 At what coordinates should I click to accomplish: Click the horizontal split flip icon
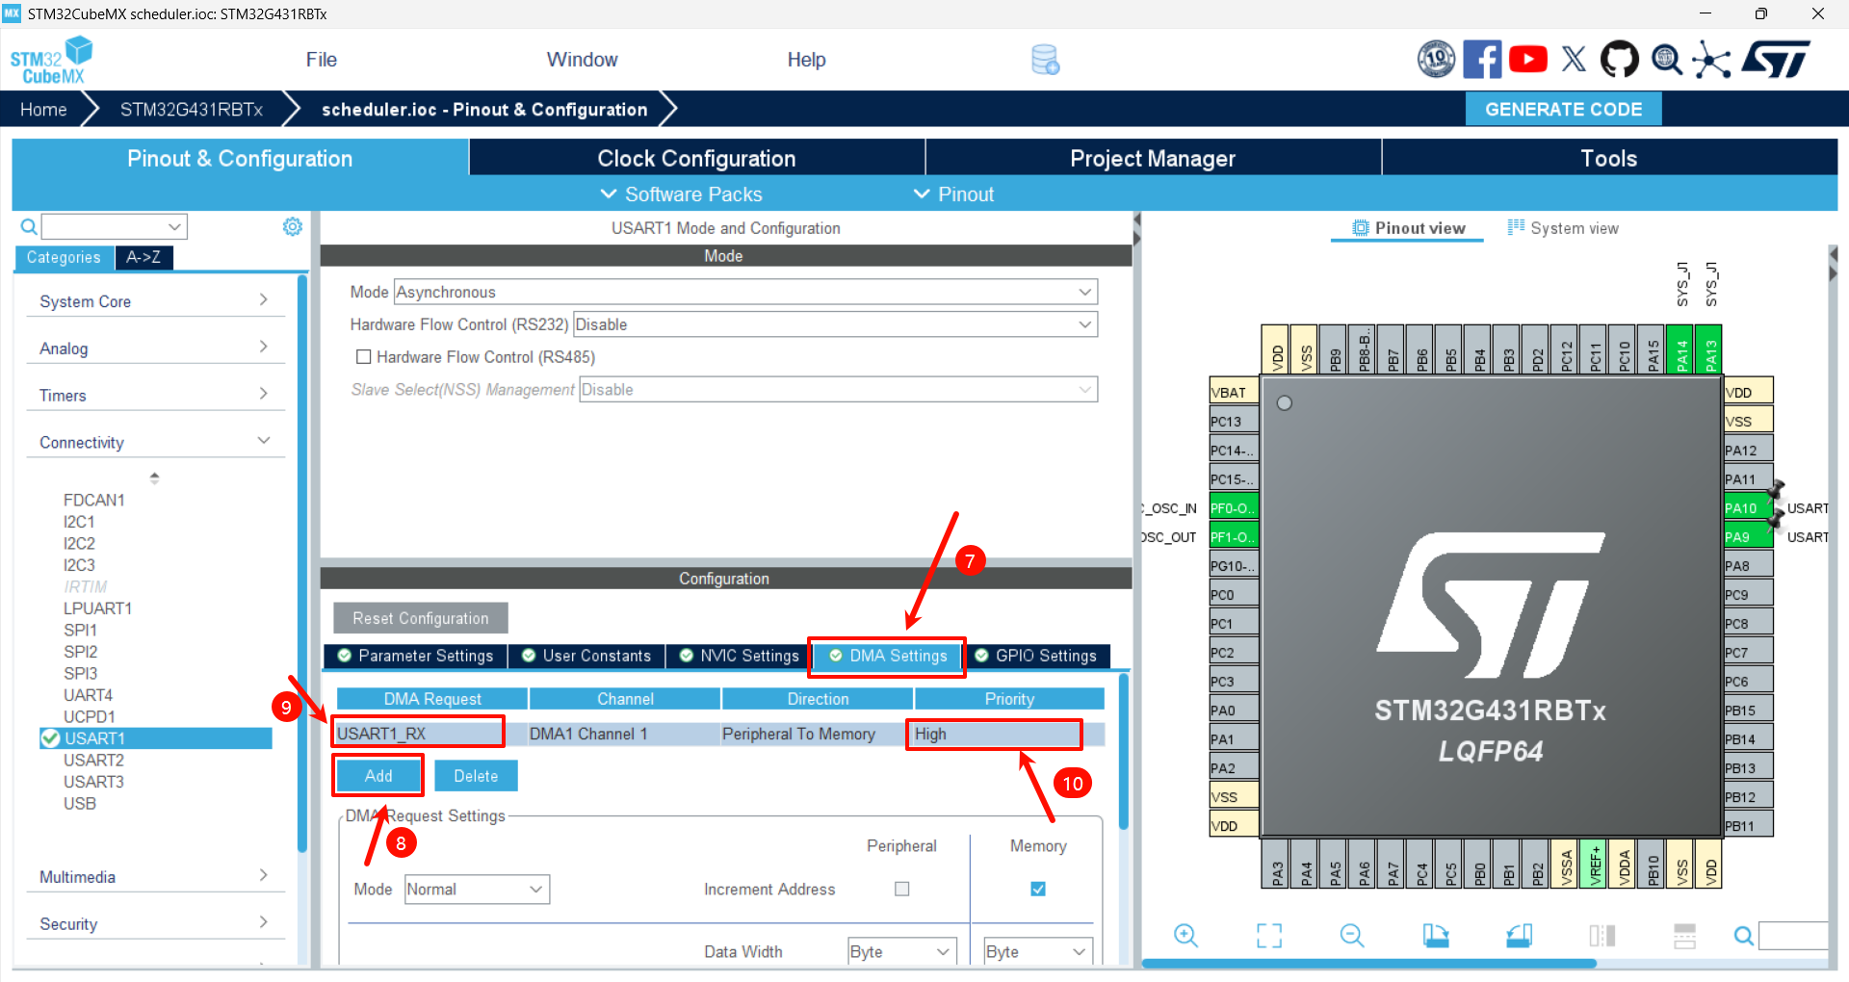click(1684, 935)
